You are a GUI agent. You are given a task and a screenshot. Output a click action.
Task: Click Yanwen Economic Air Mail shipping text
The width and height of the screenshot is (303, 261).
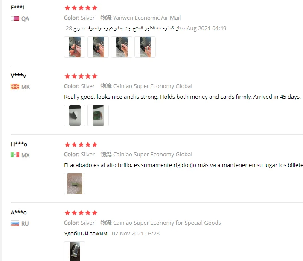click(x=147, y=18)
